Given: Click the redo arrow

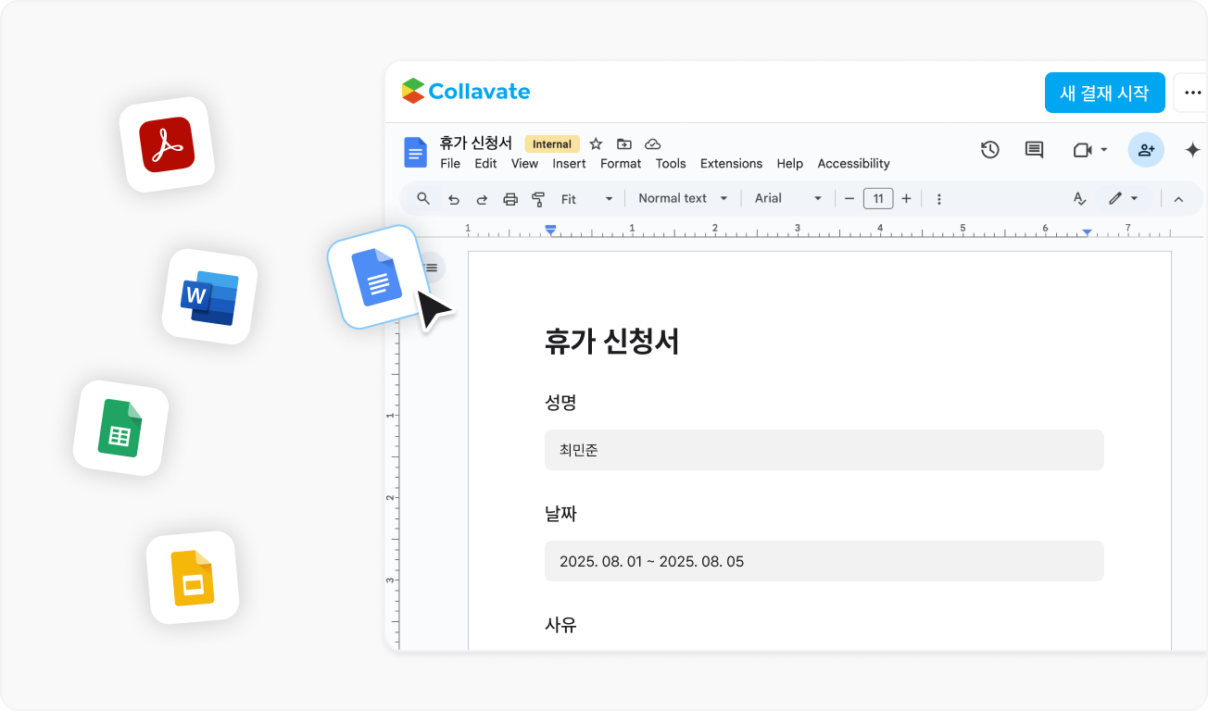Looking at the screenshot, I should pos(482,198).
